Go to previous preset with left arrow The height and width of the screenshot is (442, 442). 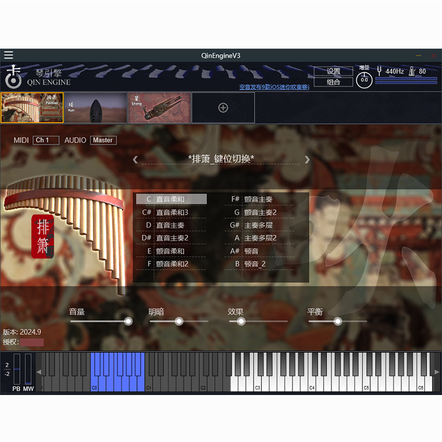click(135, 160)
